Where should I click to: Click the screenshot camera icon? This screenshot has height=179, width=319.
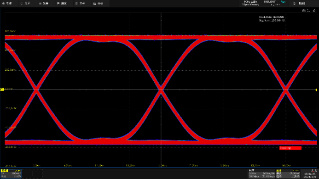click(x=304, y=11)
